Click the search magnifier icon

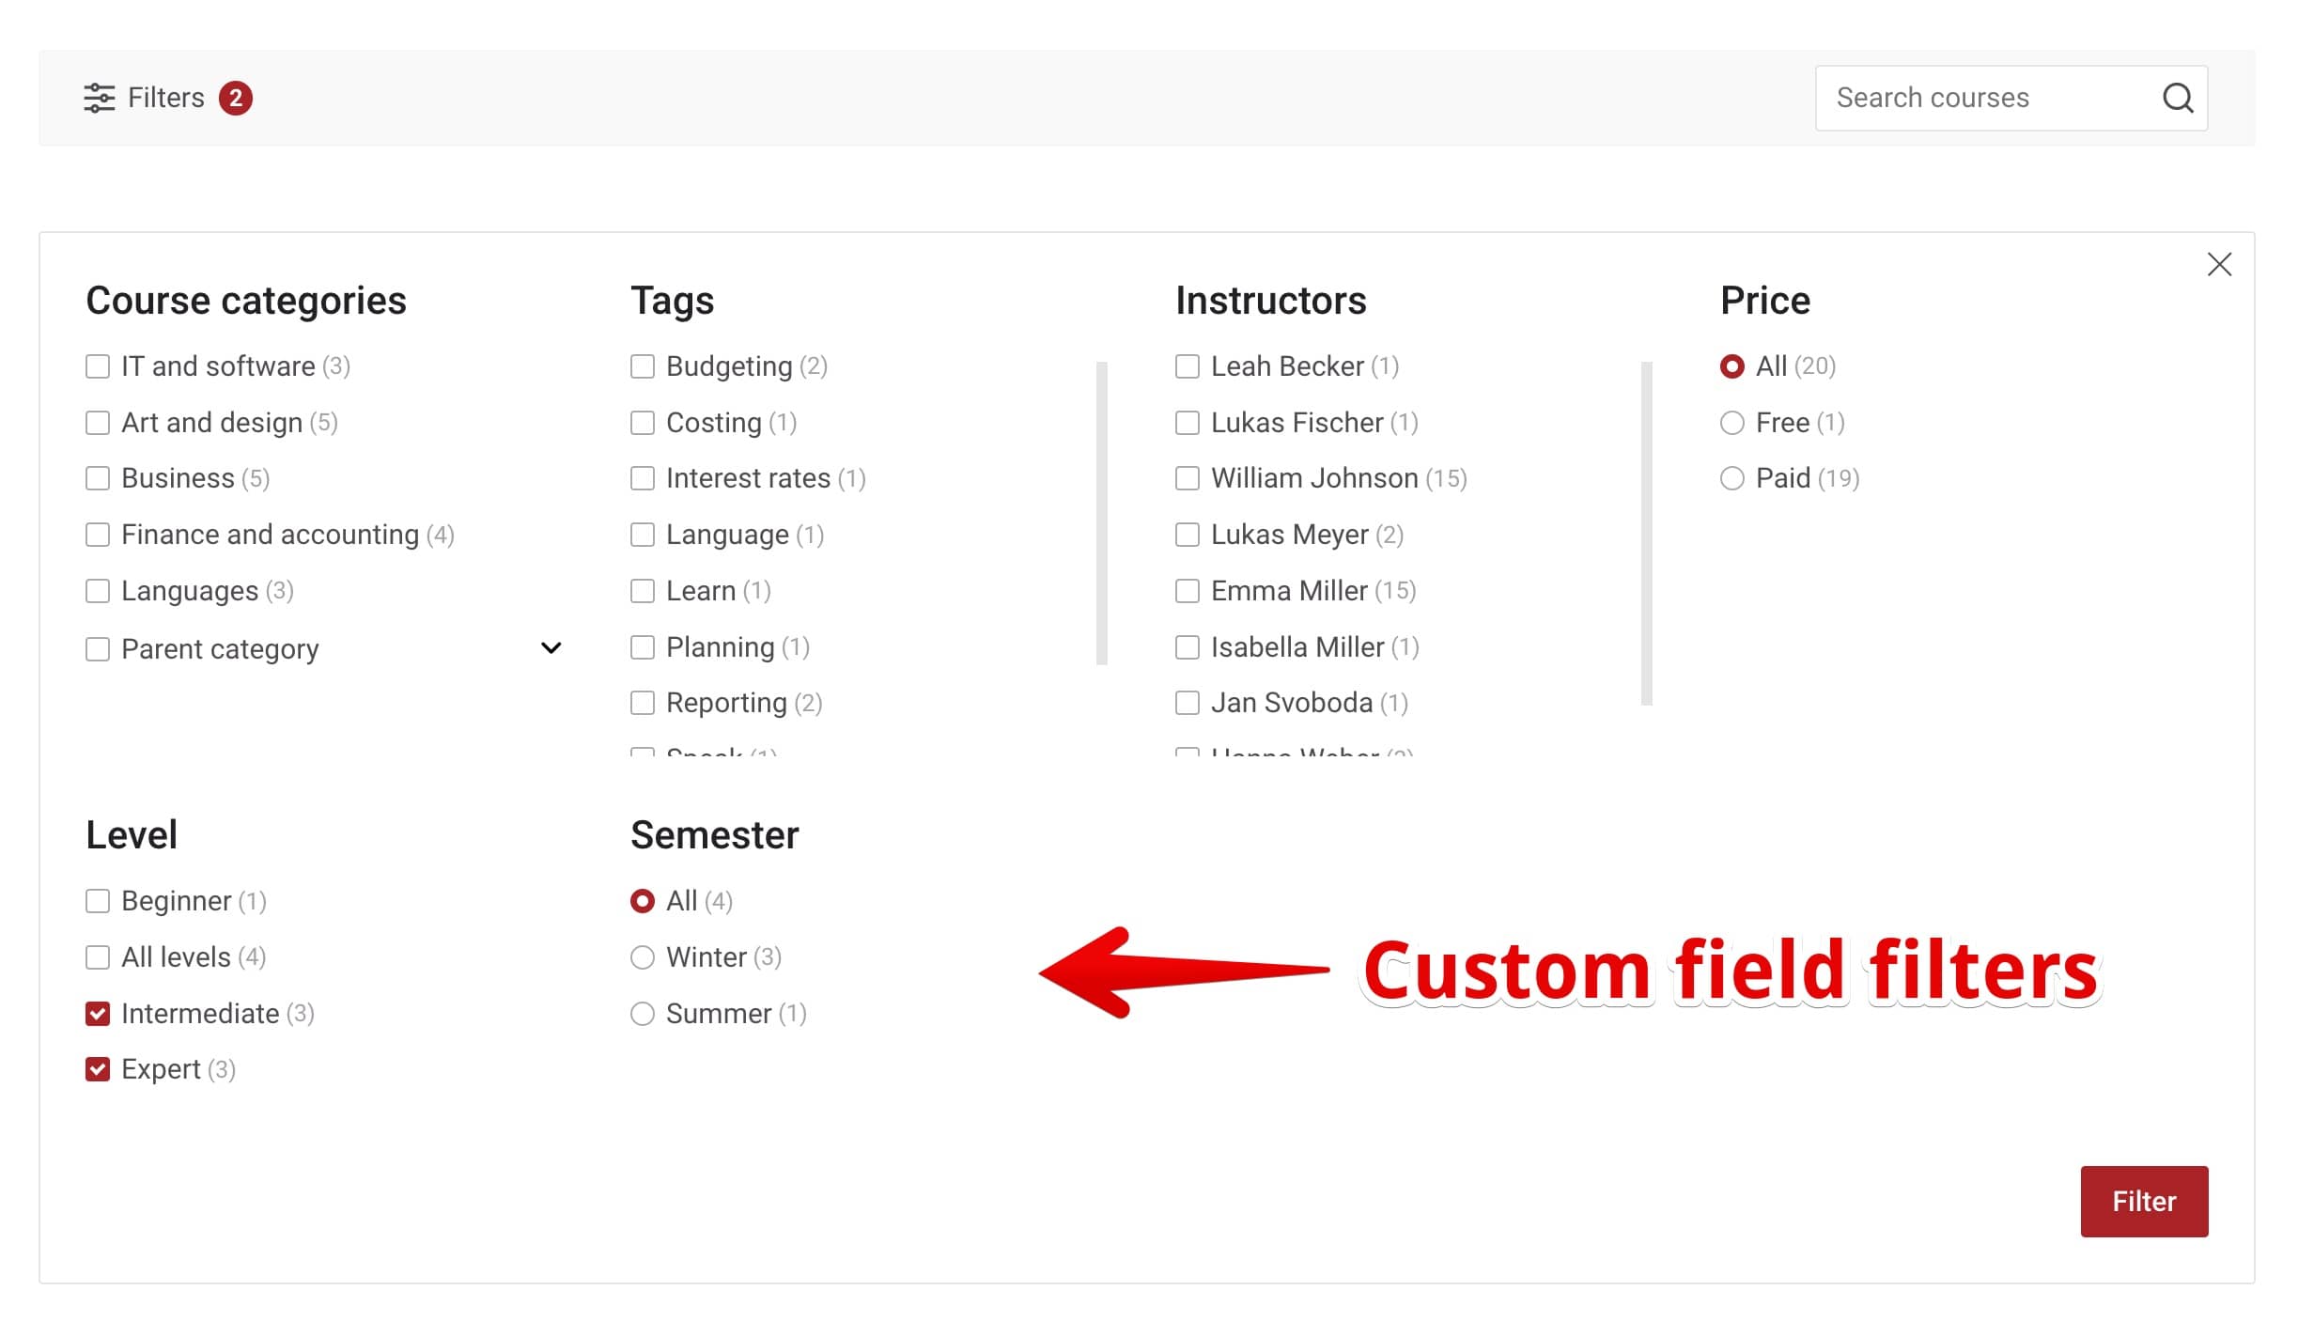point(2178,98)
